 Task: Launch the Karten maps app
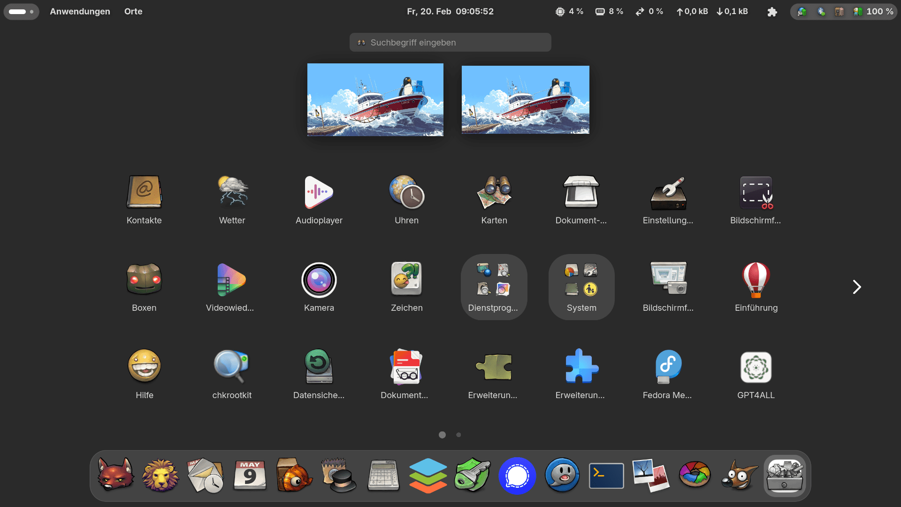click(x=494, y=192)
